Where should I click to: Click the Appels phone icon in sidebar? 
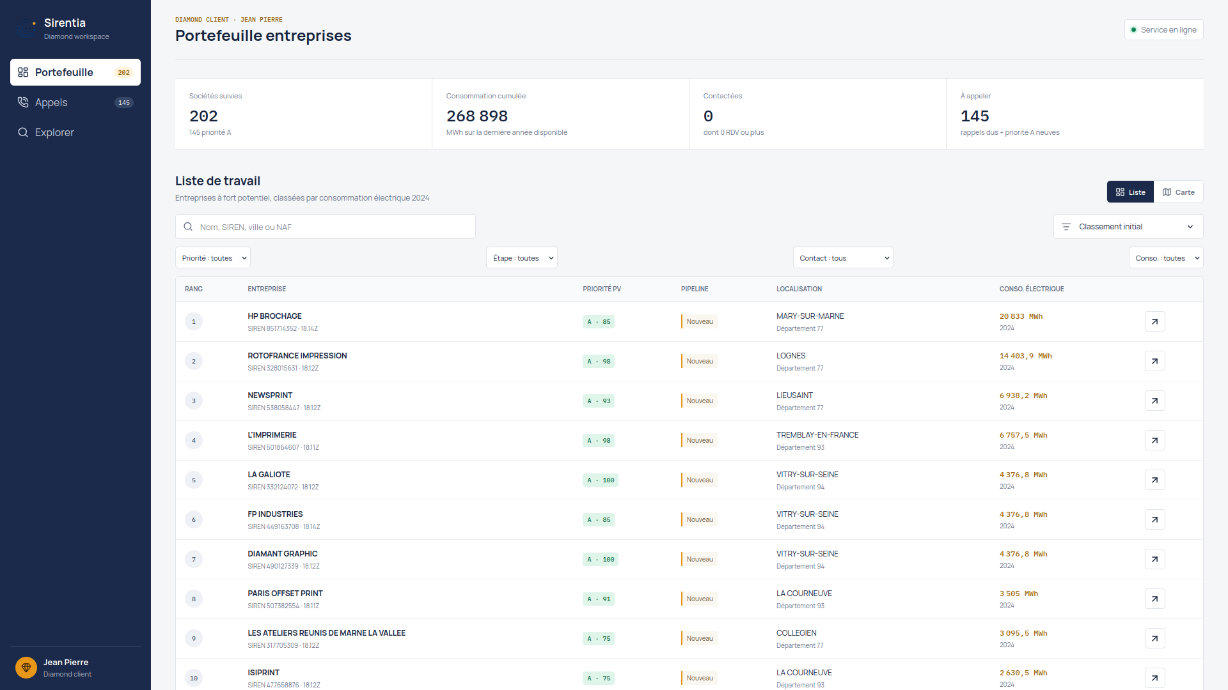point(23,102)
